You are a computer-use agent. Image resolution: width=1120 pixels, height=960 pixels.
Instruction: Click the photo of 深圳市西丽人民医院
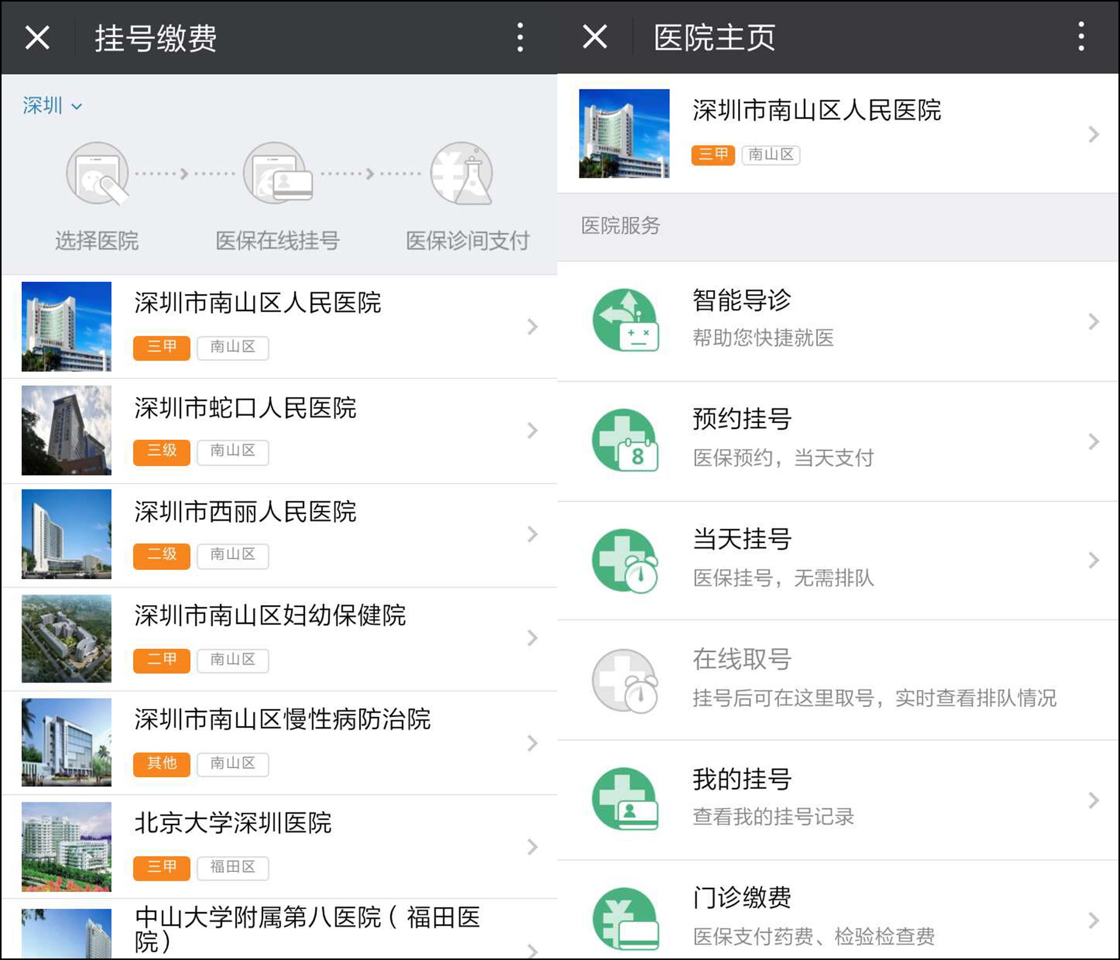[x=67, y=534]
